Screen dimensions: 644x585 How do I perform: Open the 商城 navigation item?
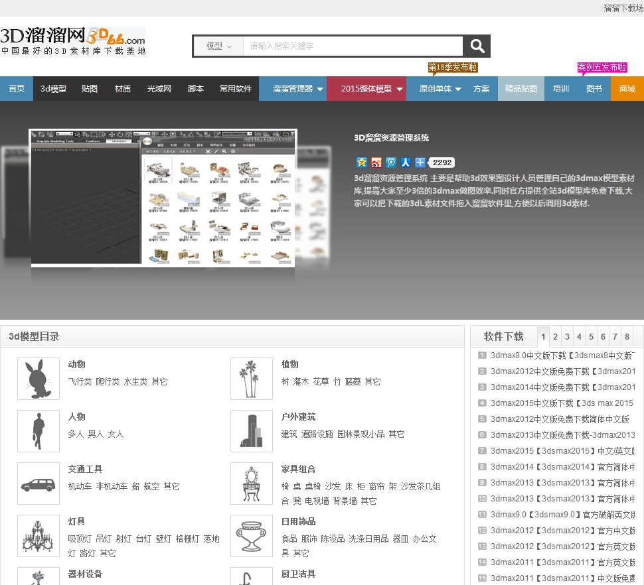[627, 89]
